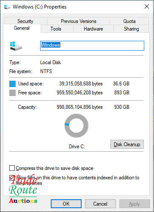
Task: Open the Hardware tab
Action: coord(93,29)
